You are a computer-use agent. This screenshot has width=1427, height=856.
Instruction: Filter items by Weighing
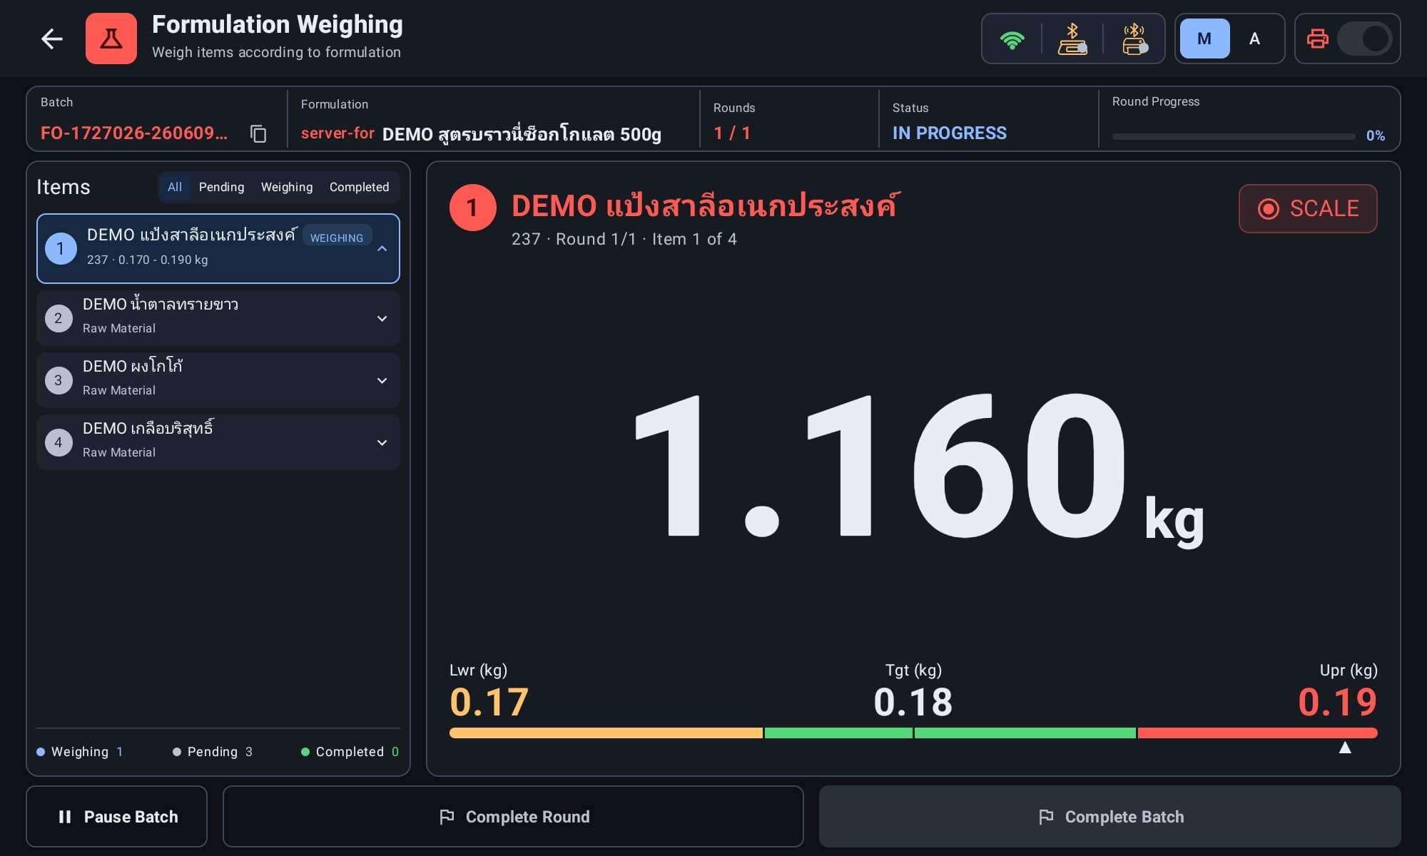coord(286,187)
